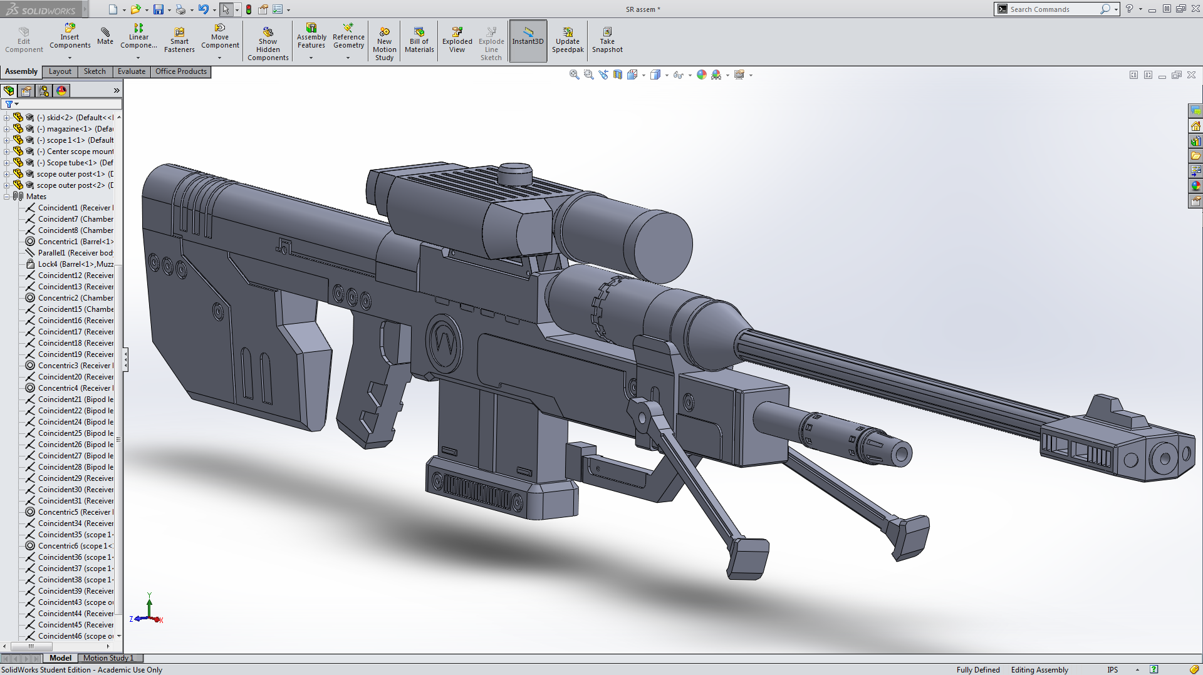The image size is (1203, 675).
Task: Expand the Center scope mount node
Action: tap(6, 152)
